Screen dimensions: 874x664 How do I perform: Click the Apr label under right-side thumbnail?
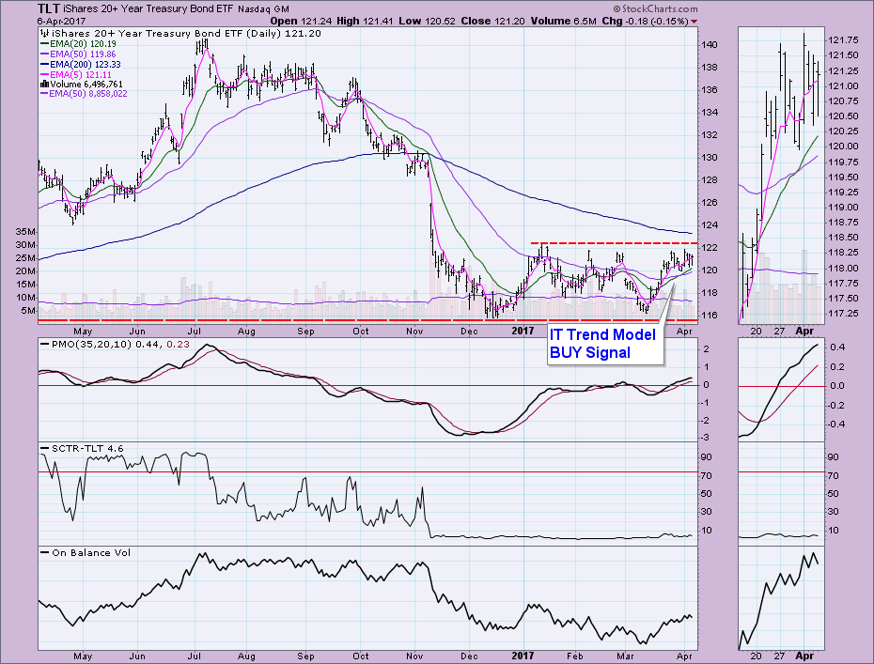[805, 332]
